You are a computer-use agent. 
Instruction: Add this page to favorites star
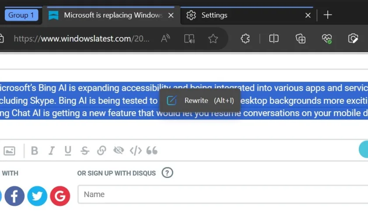click(x=213, y=39)
